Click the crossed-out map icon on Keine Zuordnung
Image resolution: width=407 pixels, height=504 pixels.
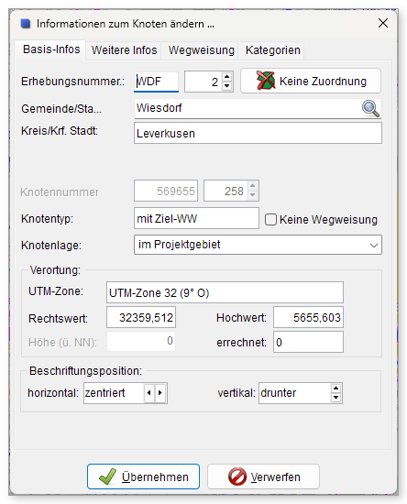click(266, 81)
